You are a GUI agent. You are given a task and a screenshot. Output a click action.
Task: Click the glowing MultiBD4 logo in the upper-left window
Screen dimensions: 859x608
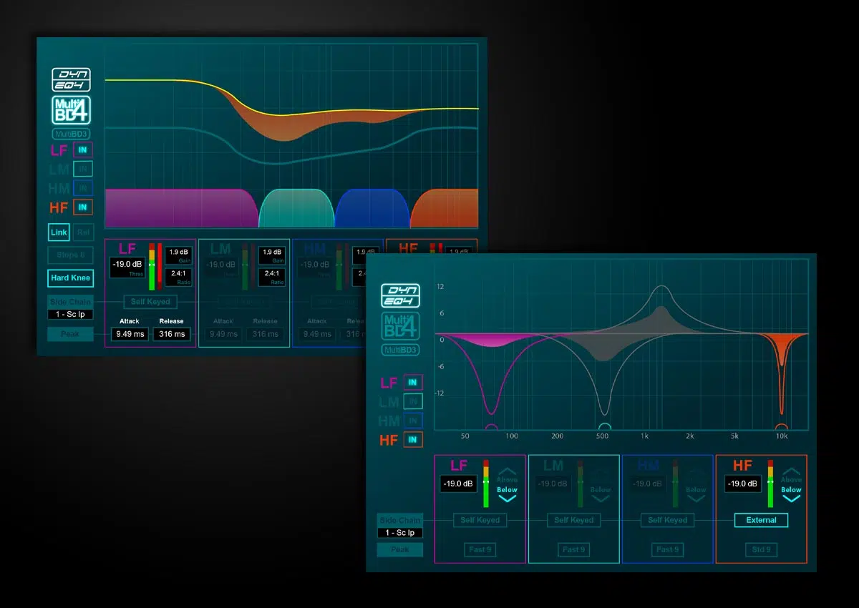(71, 110)
